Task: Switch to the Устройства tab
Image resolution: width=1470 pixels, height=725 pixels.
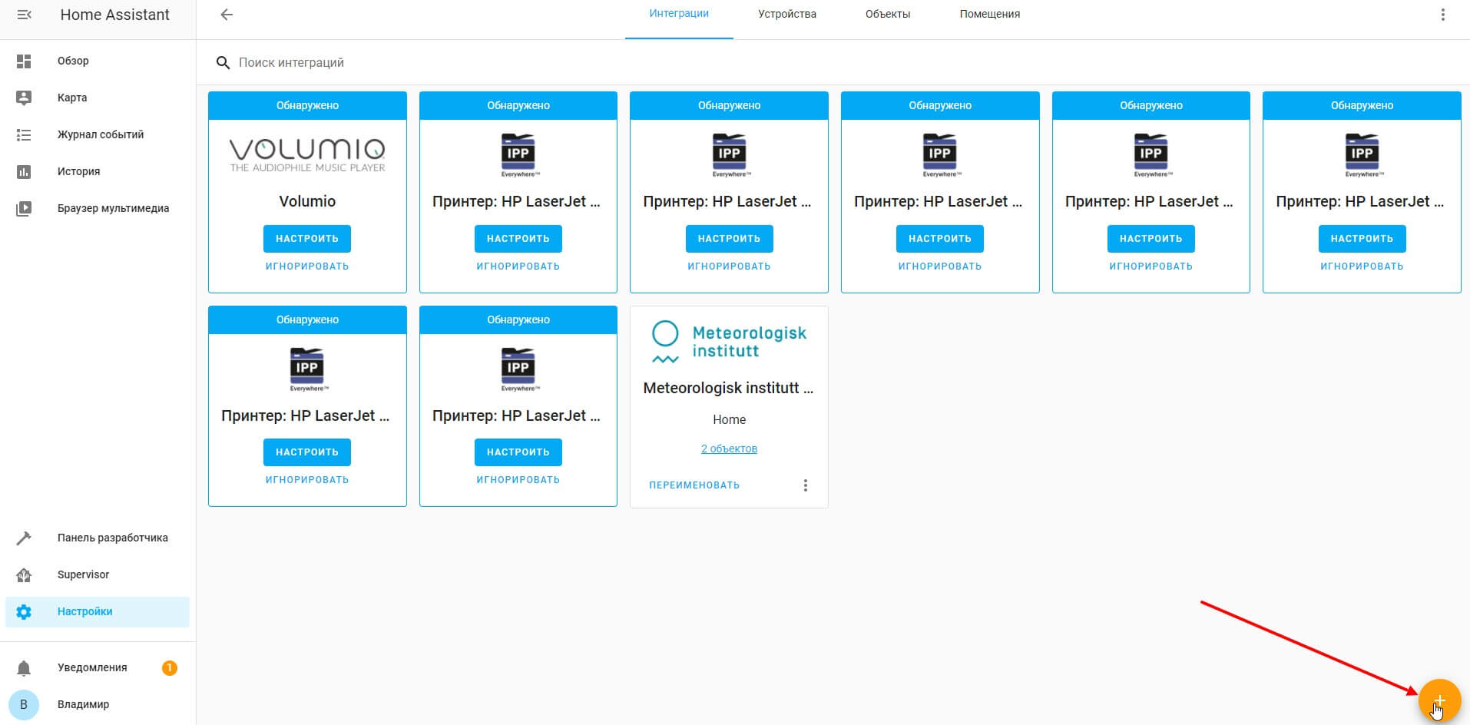Action: 786,14
